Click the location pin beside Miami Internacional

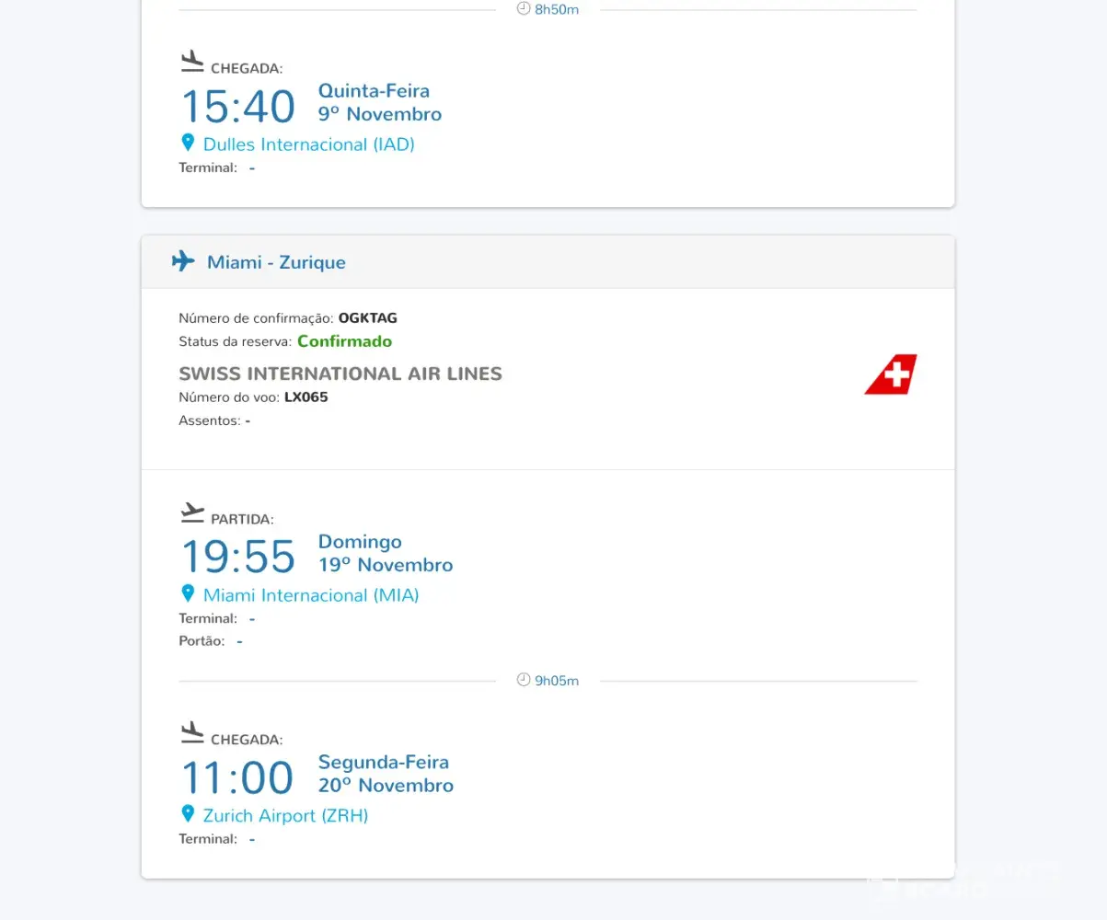188,593
